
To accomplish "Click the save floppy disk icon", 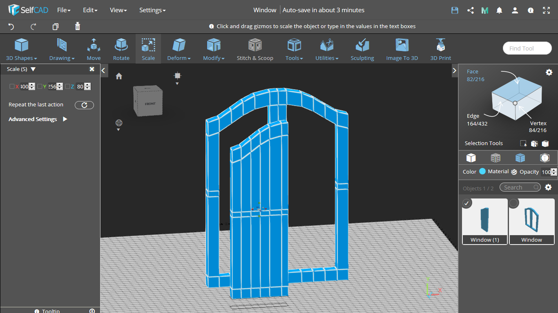I will tap(455, 11).
